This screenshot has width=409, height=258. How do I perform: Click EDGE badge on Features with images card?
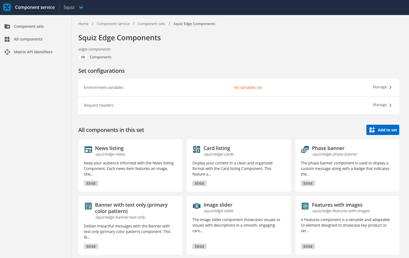pos(308,246)
